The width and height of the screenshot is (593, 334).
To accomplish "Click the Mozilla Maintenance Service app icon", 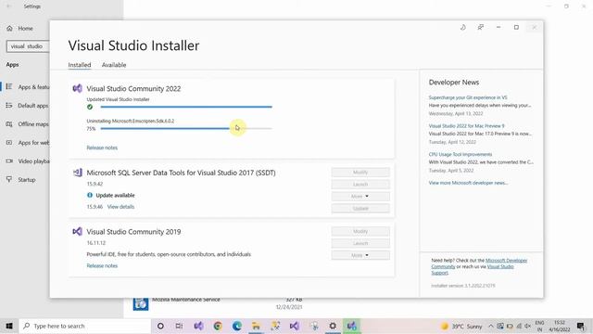I will click(x=141, y=303).
